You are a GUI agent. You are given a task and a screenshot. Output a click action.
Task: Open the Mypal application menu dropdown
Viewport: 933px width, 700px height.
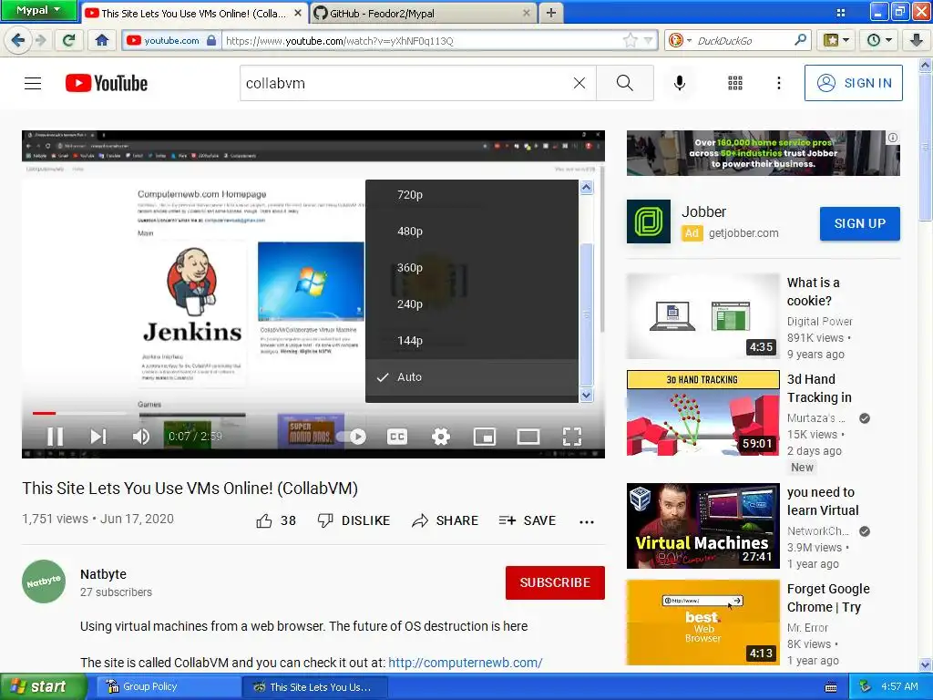[x=38, y=10]
